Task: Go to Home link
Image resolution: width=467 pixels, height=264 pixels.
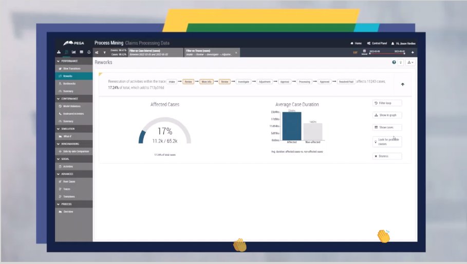Action: point(356,44)
